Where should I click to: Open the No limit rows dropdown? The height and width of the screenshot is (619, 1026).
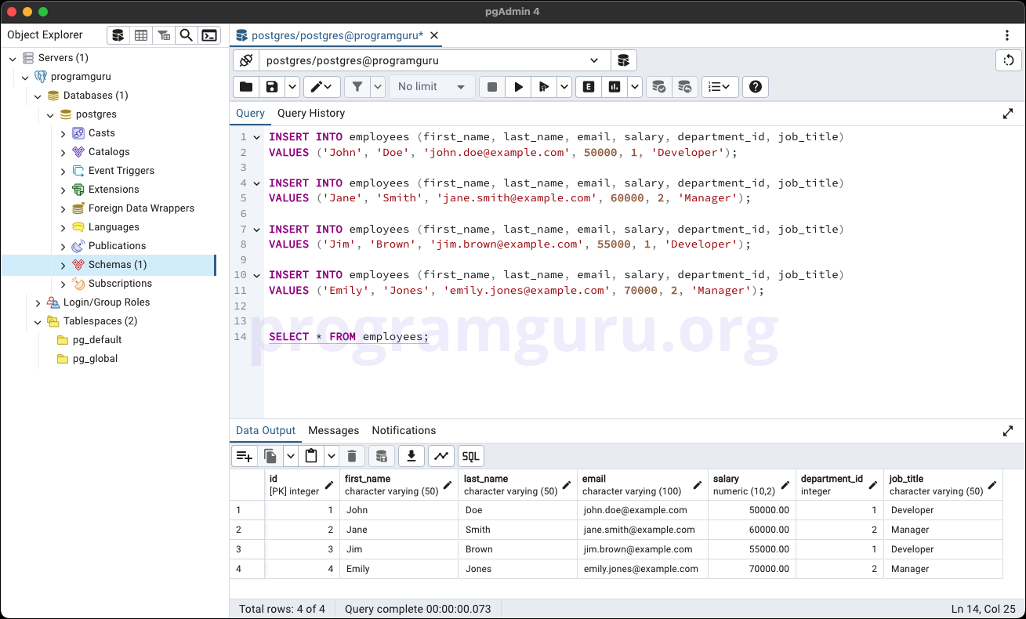pyautogui.click(x=432, y=87)
